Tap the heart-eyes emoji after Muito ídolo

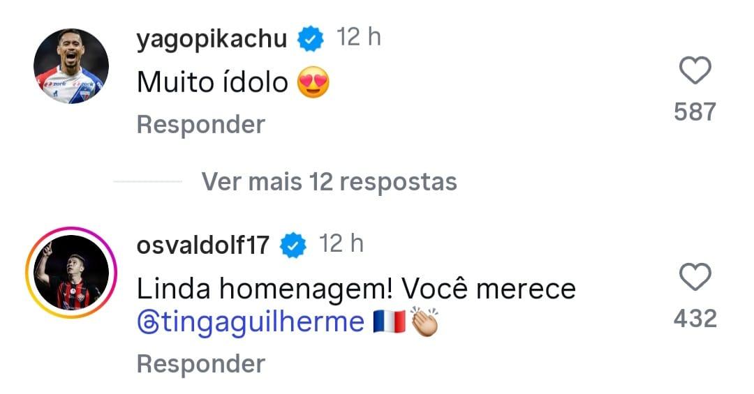pos(313,84)
